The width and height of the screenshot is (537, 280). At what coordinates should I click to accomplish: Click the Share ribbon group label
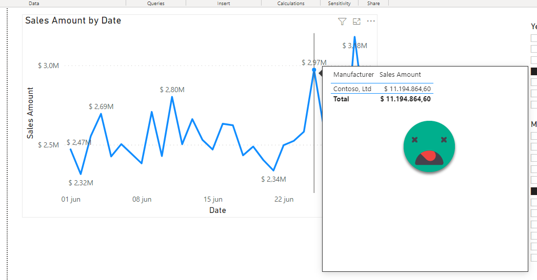coord(373,4)
